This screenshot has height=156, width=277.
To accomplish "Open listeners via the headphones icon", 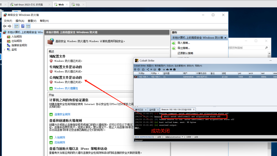I will 143,70.
